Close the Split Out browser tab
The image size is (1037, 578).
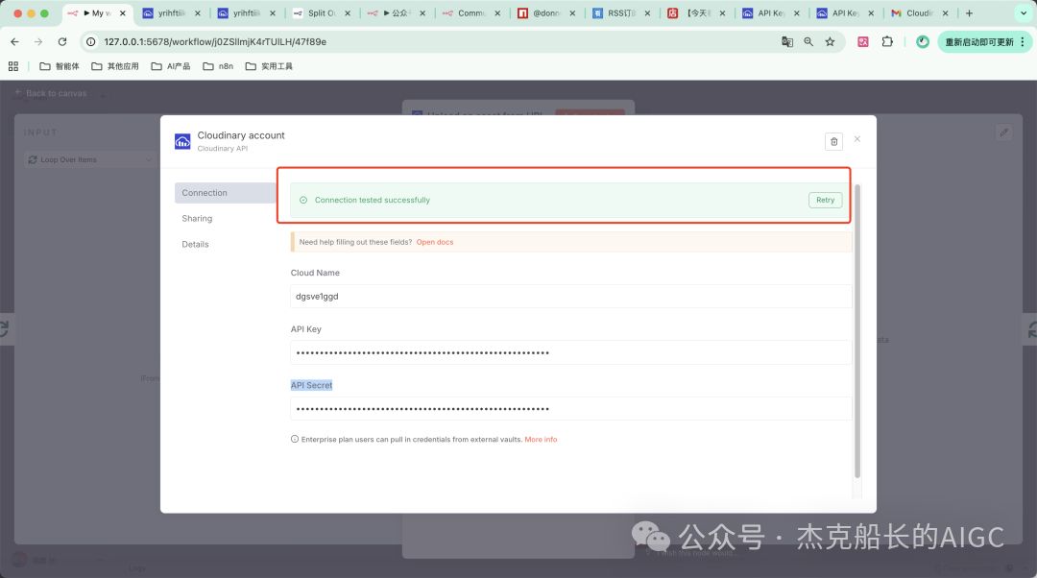pyautogui.click(x=348, y=13)
